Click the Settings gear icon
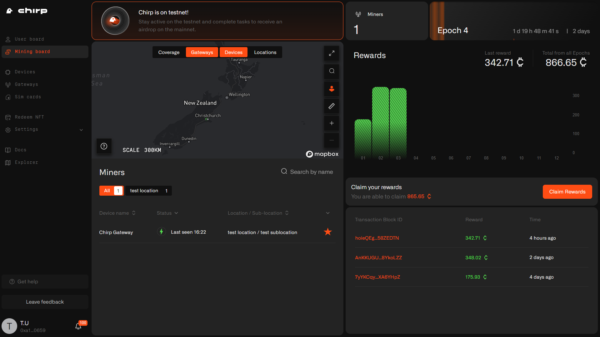Viewport: 600px width, 337px height. point(8,129)
